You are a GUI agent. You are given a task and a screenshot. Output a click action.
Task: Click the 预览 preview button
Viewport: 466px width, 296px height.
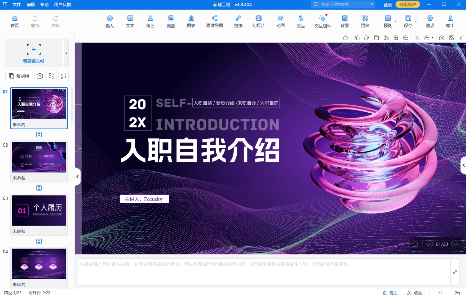387,21
